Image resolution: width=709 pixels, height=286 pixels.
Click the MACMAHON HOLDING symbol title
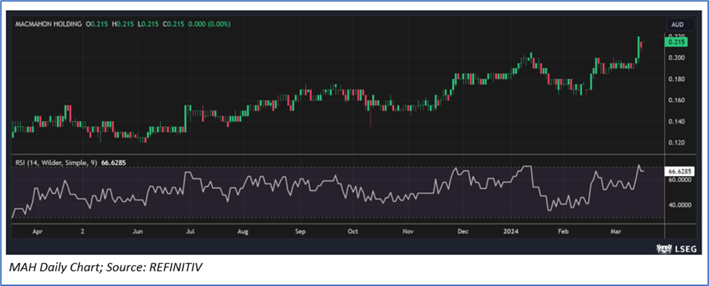pyautogui.click(x=49, y=24)
